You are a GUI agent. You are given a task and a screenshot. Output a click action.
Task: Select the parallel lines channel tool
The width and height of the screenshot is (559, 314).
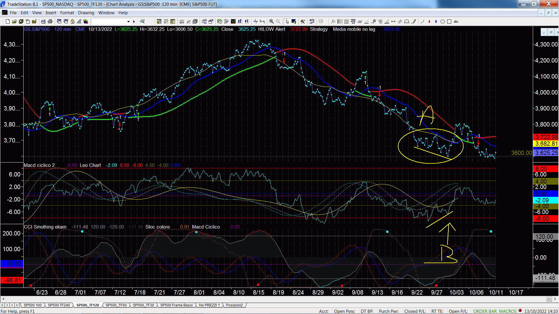click(400, 22)
